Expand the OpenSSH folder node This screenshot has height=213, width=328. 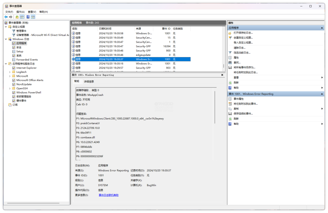pos(10,88)
